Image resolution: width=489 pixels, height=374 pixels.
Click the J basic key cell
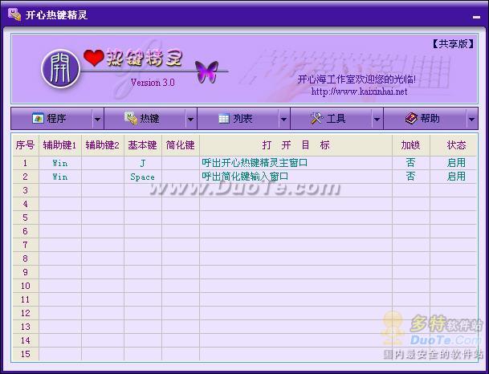[x=142, y=163]
